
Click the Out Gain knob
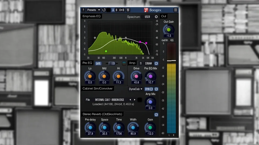click(169, 30)
